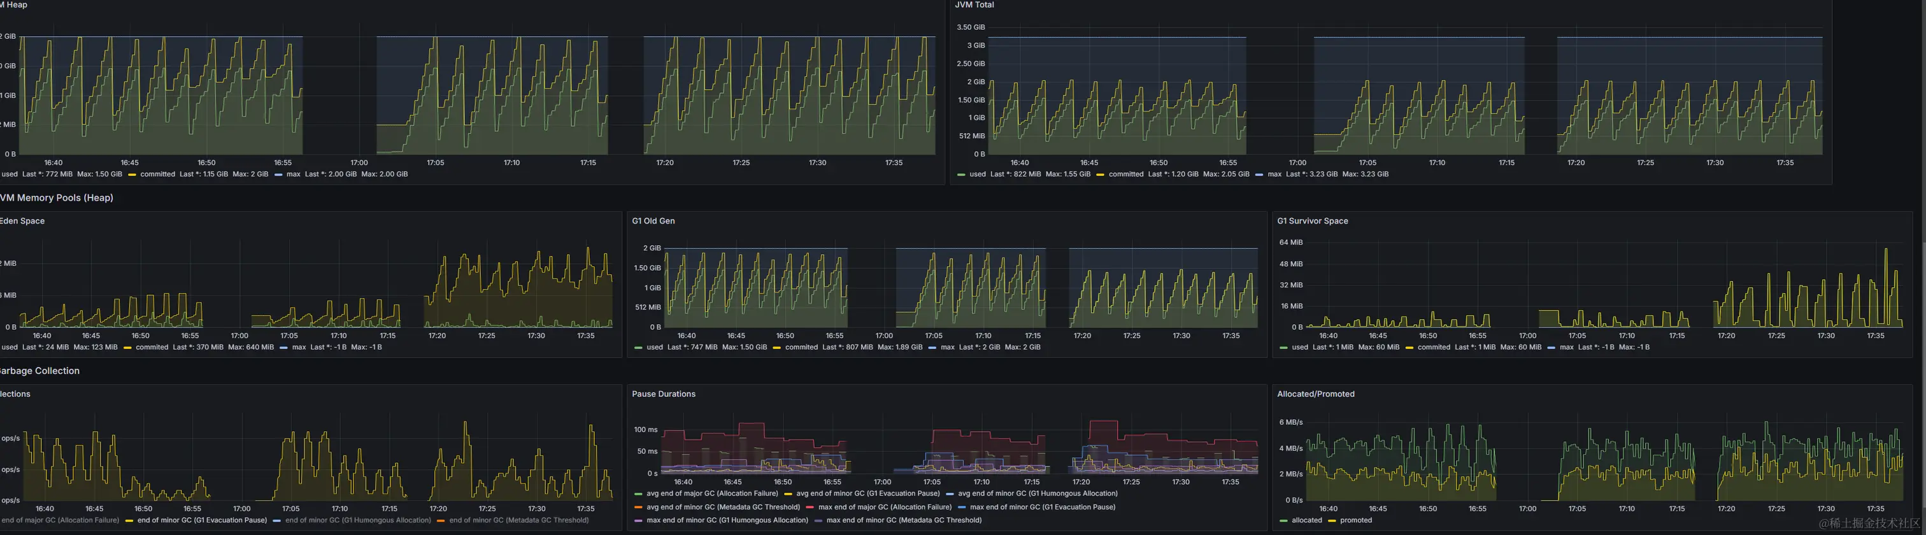This screenshot has height=535, width=1926.
Task: Toggle 'avg end of major GC (Allocation Failure)' series
Action: [x=713, y=494]
